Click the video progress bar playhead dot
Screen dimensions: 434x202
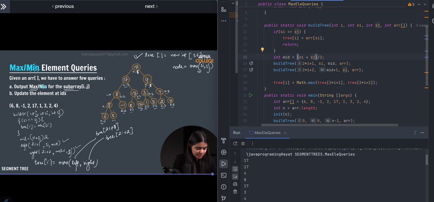(212, 174)
